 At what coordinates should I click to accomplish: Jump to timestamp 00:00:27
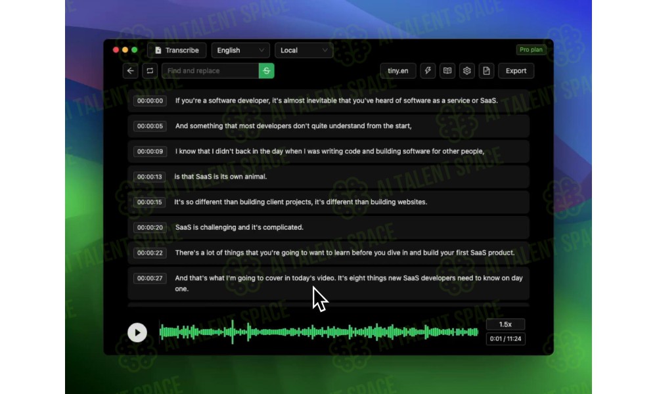pos(150,278)
